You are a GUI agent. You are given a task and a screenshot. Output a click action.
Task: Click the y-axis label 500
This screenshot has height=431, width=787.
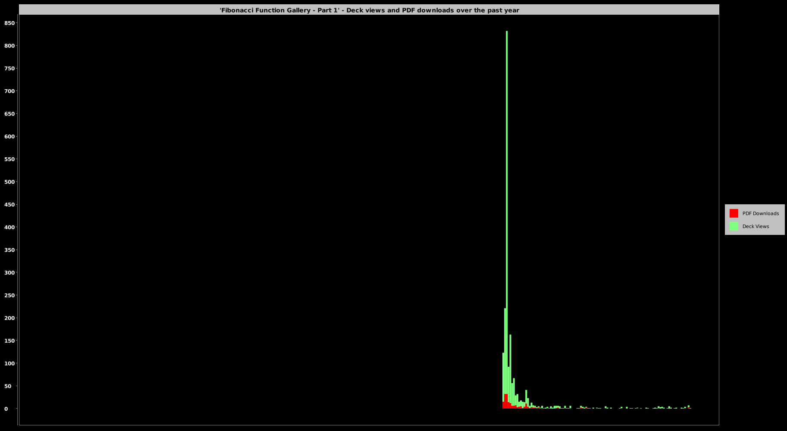pyautogui.click(x=9, y=182)
